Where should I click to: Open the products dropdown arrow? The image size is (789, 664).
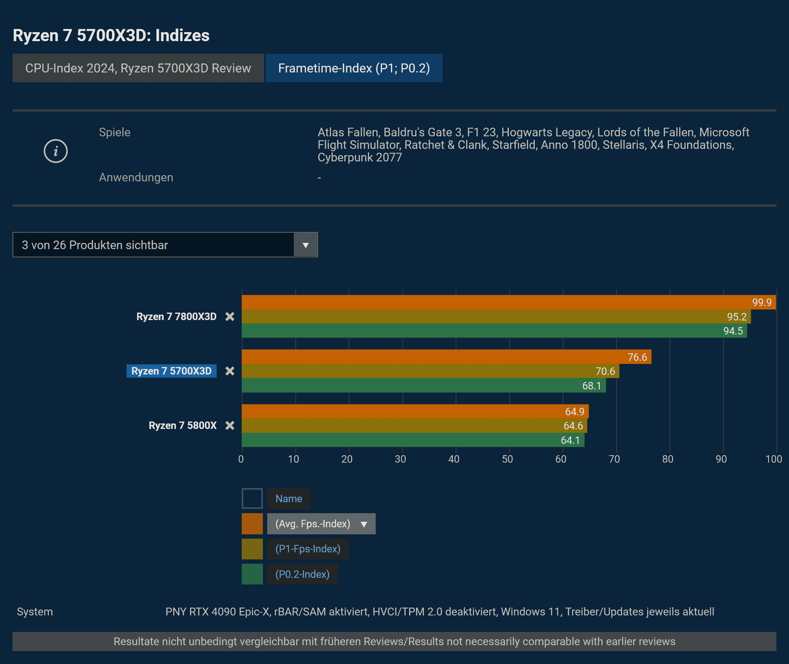pyautogui.click(x=306, y=245)
